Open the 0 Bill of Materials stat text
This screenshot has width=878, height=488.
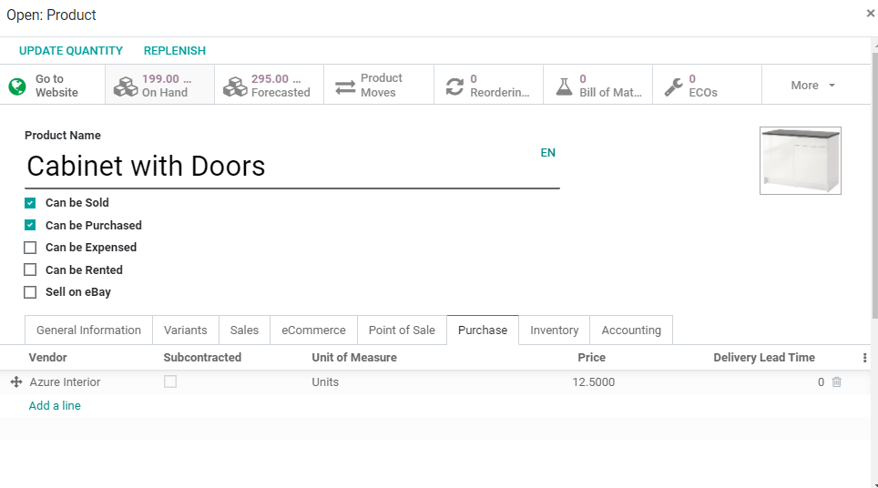610,86
